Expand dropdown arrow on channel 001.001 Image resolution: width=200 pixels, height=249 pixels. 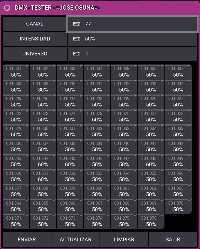tap(27, 66)
